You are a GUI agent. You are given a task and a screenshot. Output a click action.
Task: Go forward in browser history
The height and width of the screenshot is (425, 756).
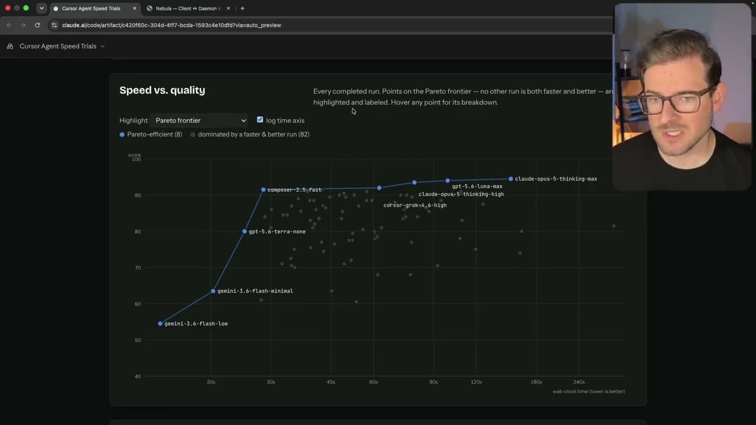coord(23,25)
